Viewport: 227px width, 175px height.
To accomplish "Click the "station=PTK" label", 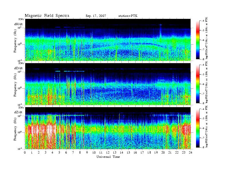I will [x=128, y=16].
